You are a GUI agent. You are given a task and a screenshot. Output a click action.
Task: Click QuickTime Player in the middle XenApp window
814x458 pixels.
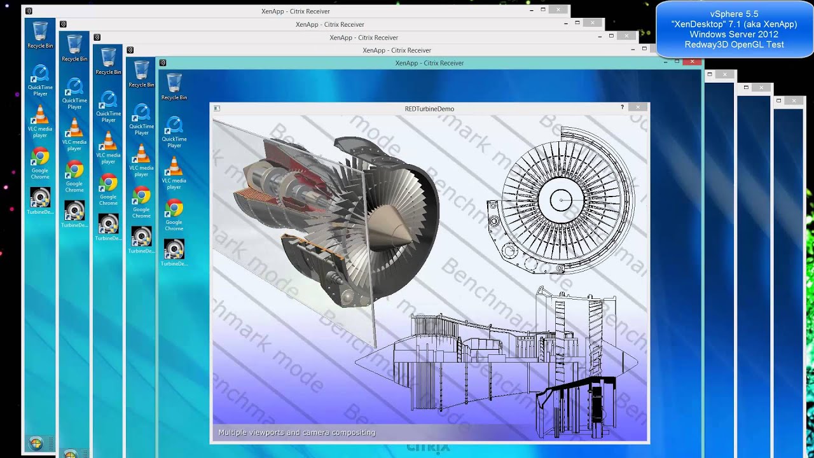[x=108, y=106]
